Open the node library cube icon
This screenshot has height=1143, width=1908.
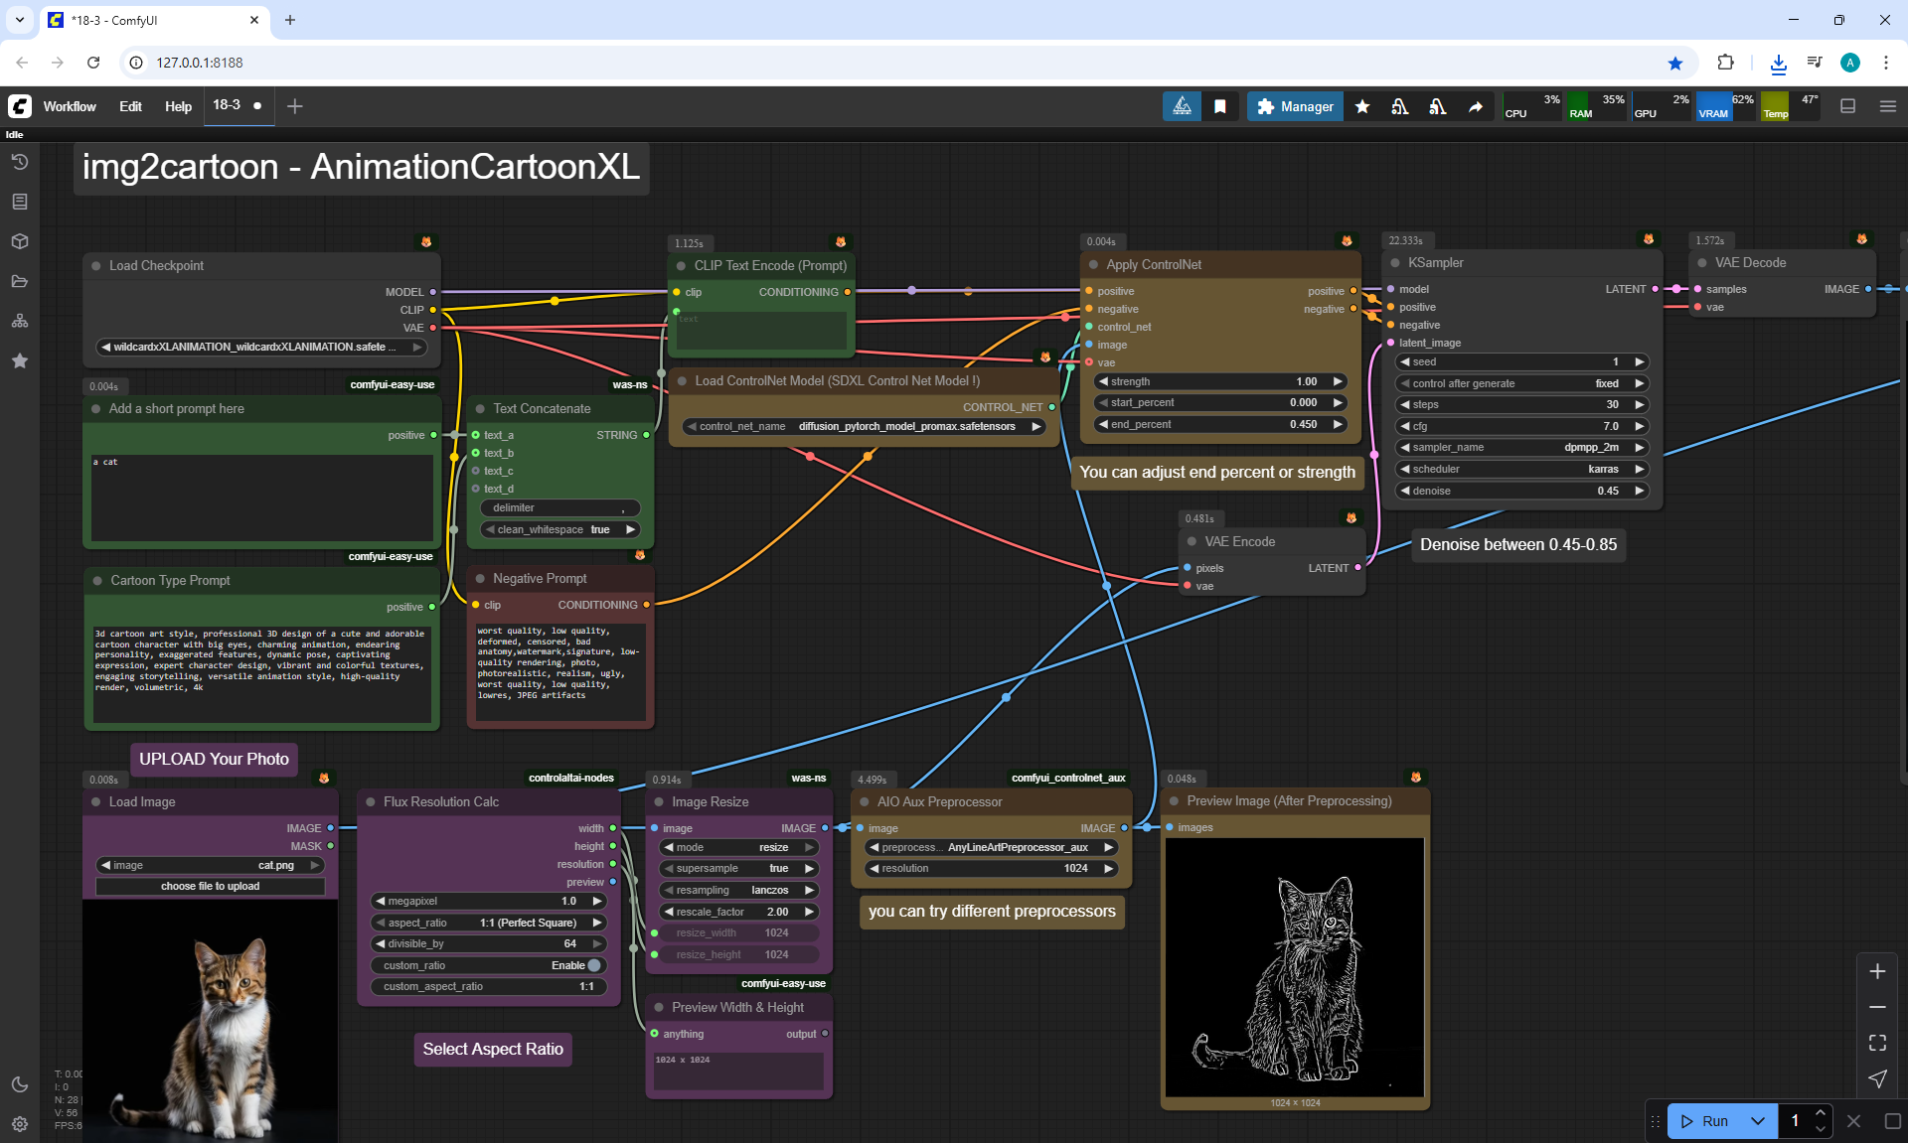(20, 241)
